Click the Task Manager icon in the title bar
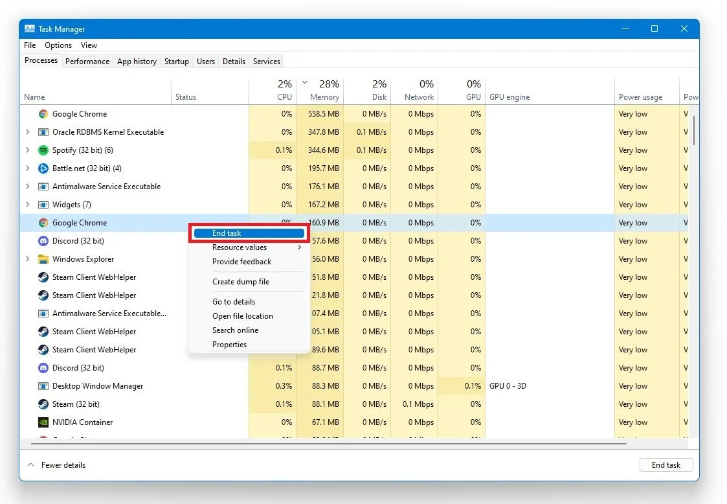This screenshot has height=504, width=727. tap(28, 29)
